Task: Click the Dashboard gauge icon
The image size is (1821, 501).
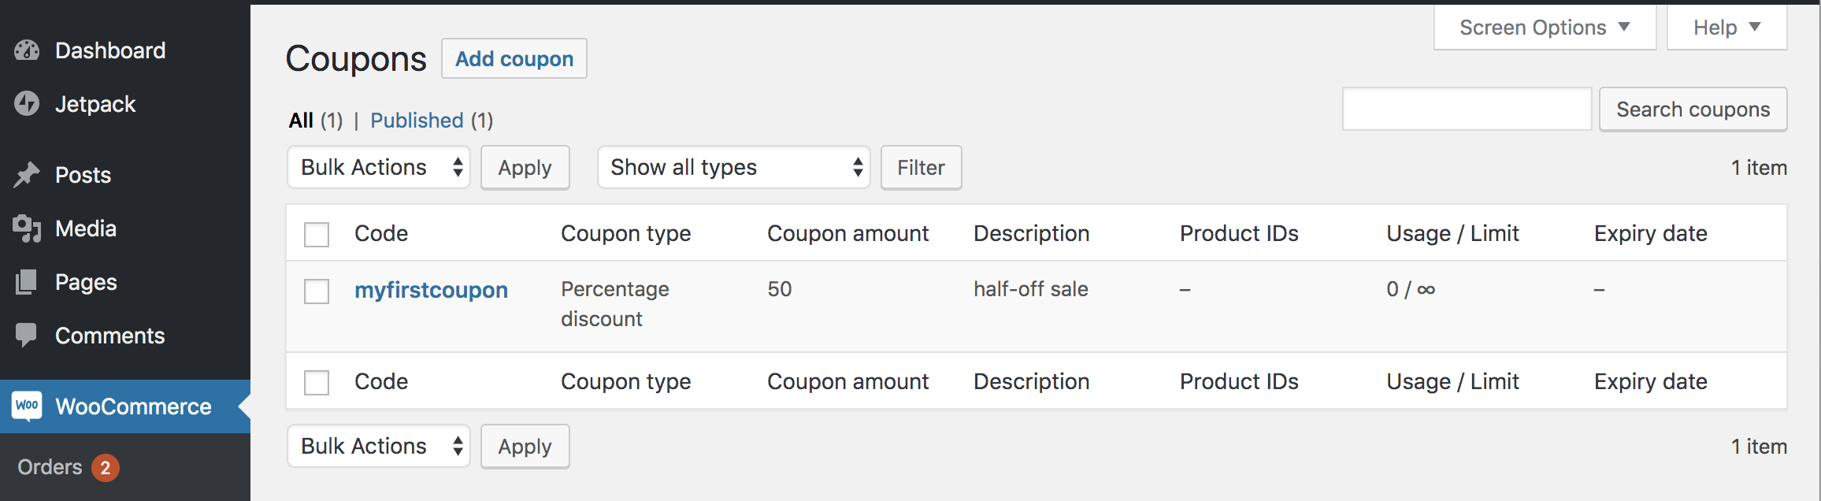Action: coord(27,50)
